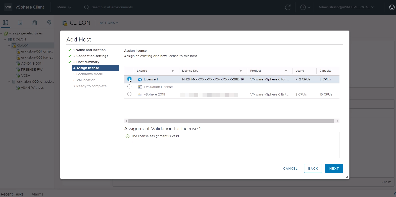Image resolution: width=396 pixels, height=197 pixels.
Task: Click the esxi-zlon-002 host warning icon
Action: click(x=18, y=58)
